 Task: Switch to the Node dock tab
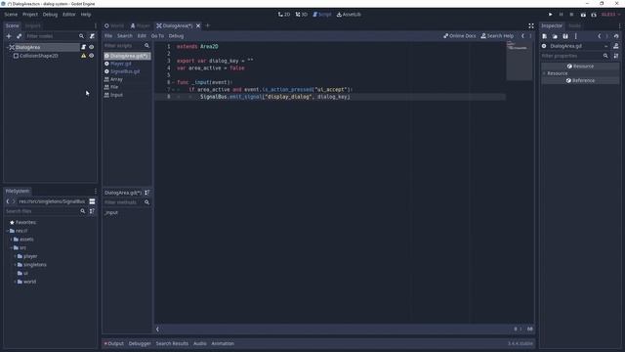(574, 25)
